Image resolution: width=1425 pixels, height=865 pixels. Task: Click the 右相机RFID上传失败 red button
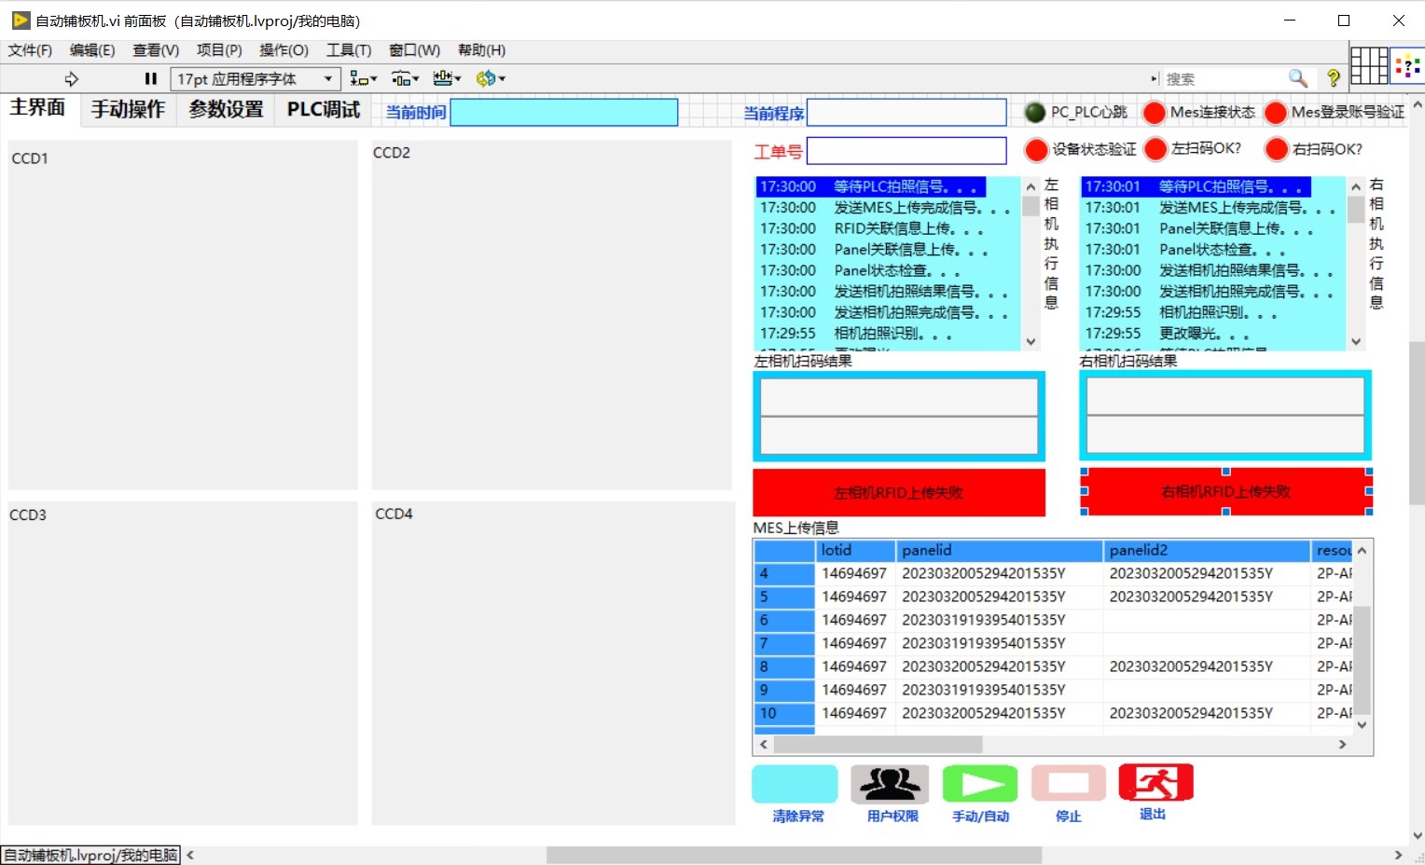[1225, 491]
